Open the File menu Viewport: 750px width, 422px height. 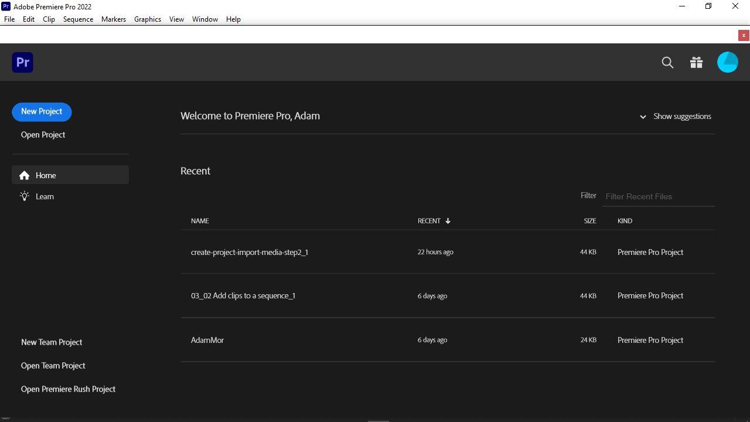click(x=9, y=19)
